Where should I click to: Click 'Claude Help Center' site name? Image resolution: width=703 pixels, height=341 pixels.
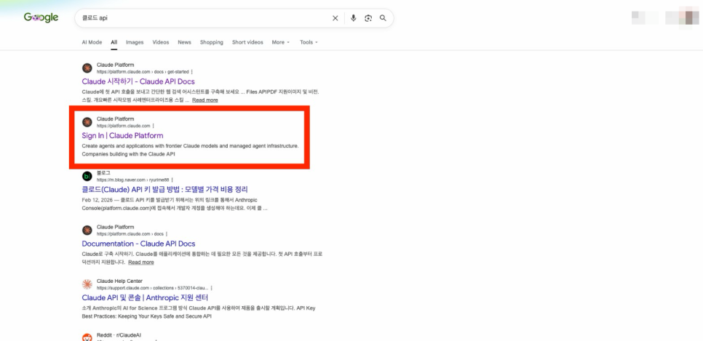[x=119, y=281]
